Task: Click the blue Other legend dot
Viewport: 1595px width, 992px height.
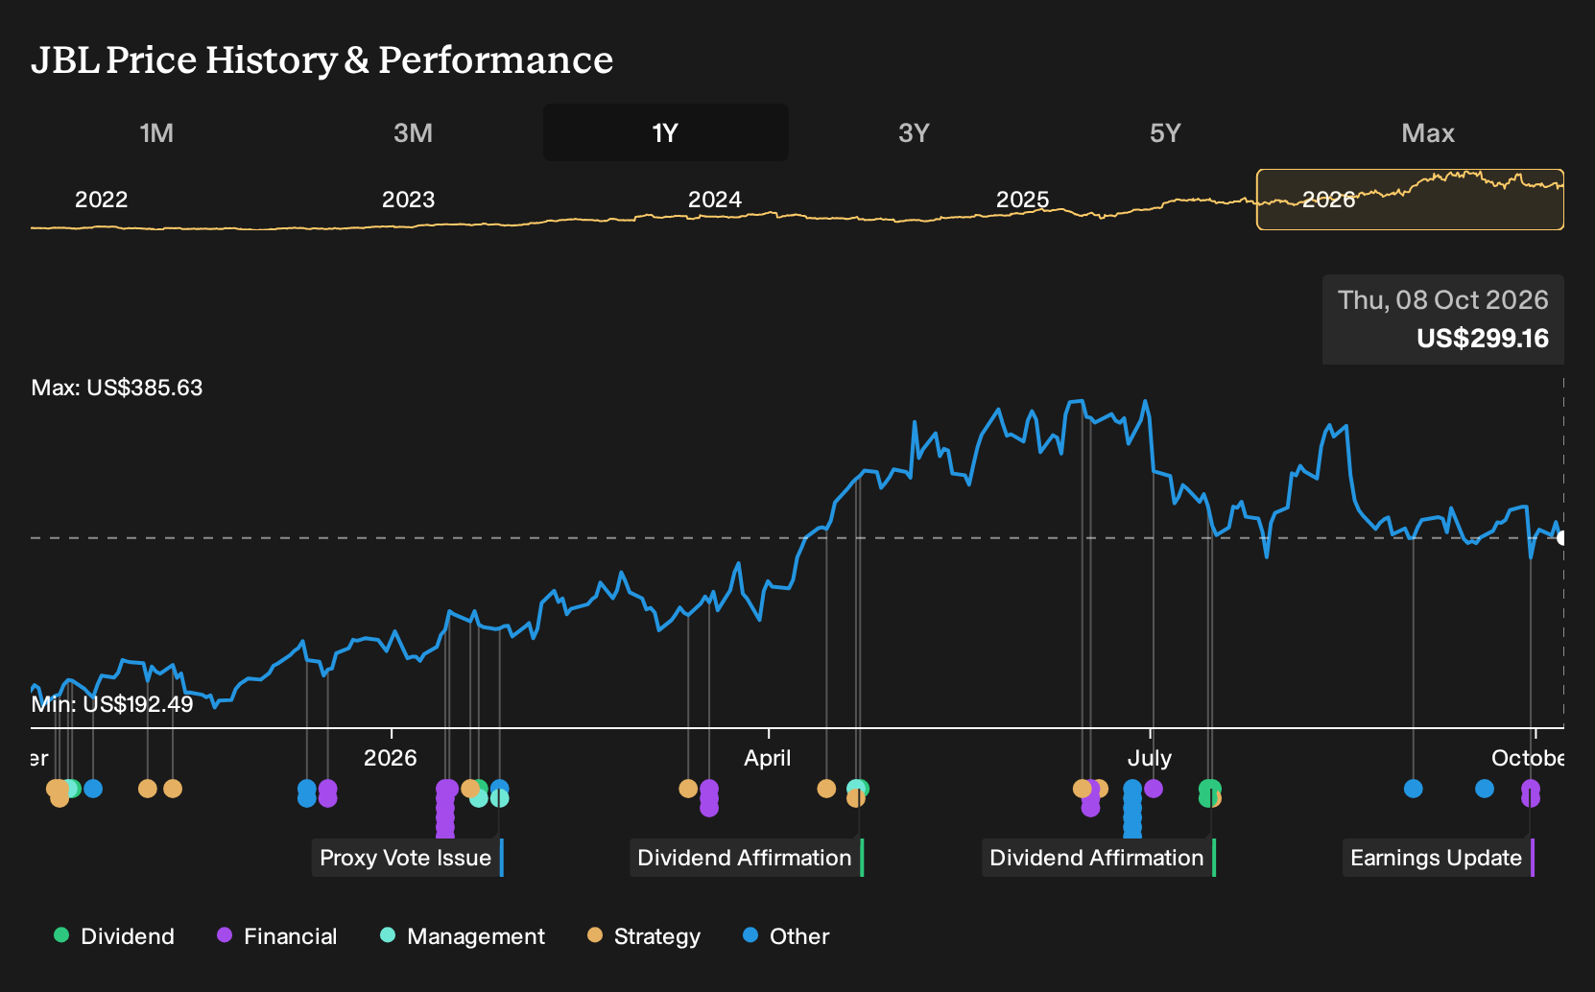Action: 750,934
